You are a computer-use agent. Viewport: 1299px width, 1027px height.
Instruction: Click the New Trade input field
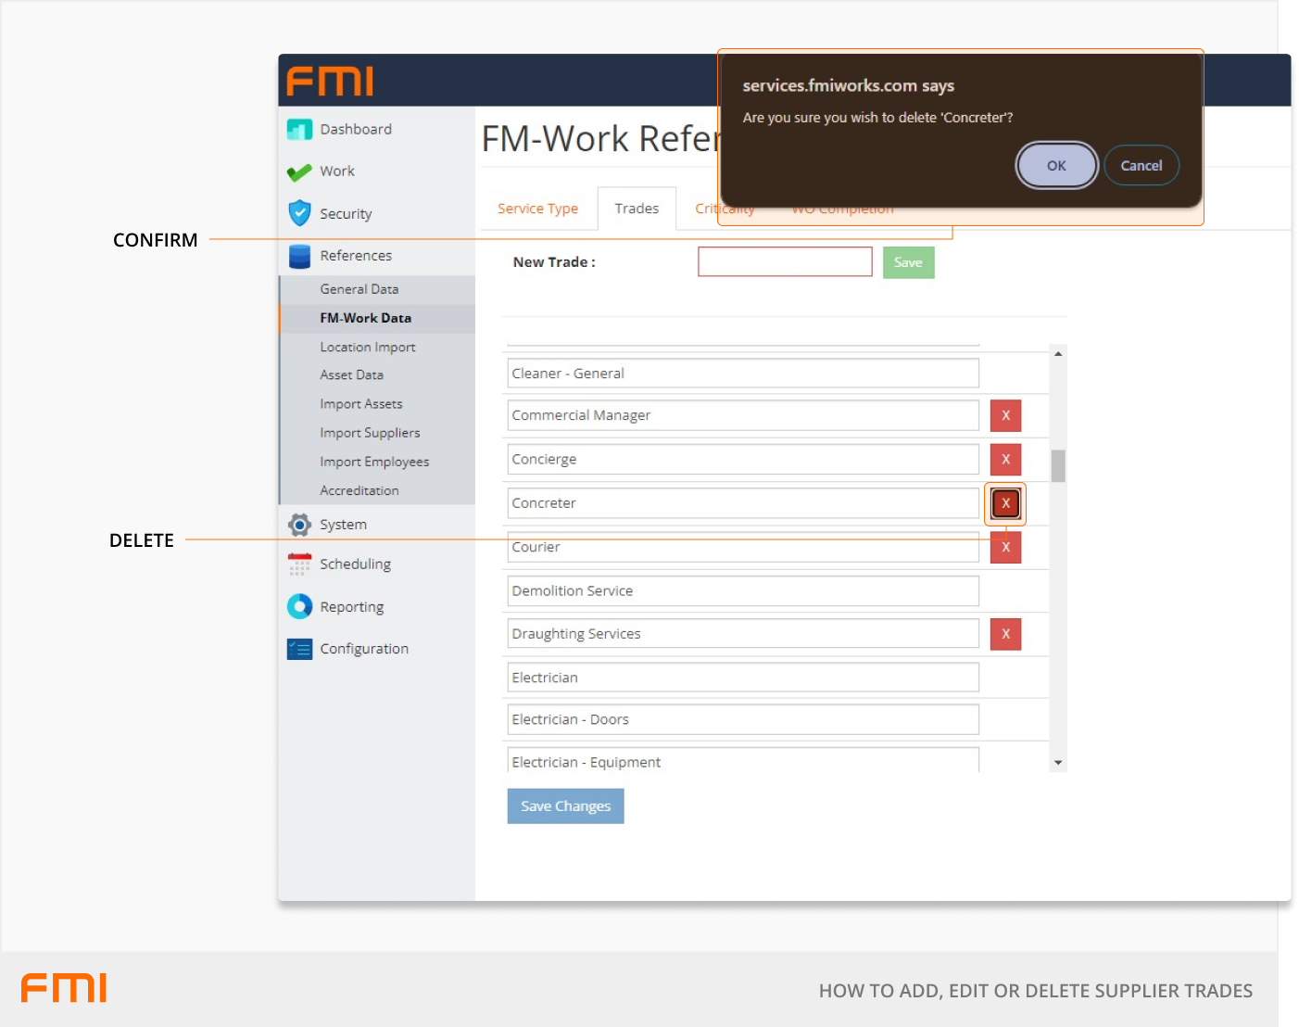tap(785, 262)
